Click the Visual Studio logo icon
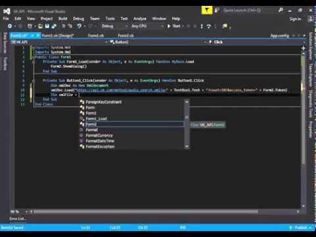This screenshot has height=237, width=316. click(7, 11)
